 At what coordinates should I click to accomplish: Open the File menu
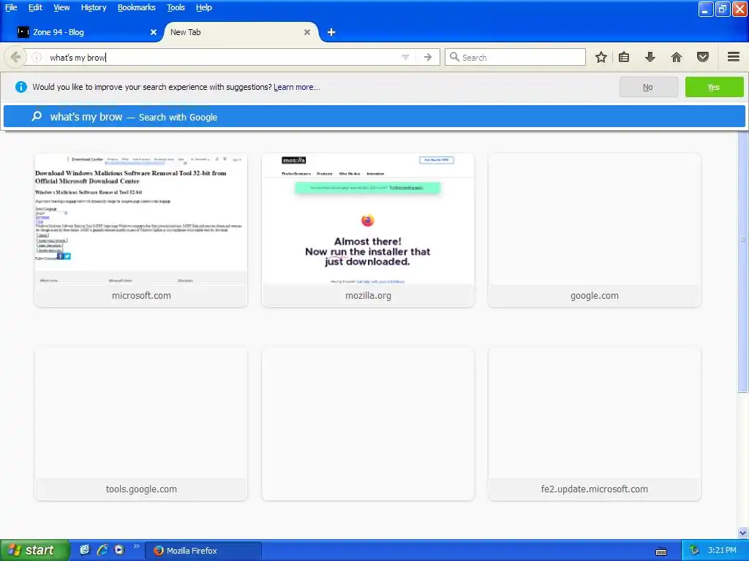[11, 7]
